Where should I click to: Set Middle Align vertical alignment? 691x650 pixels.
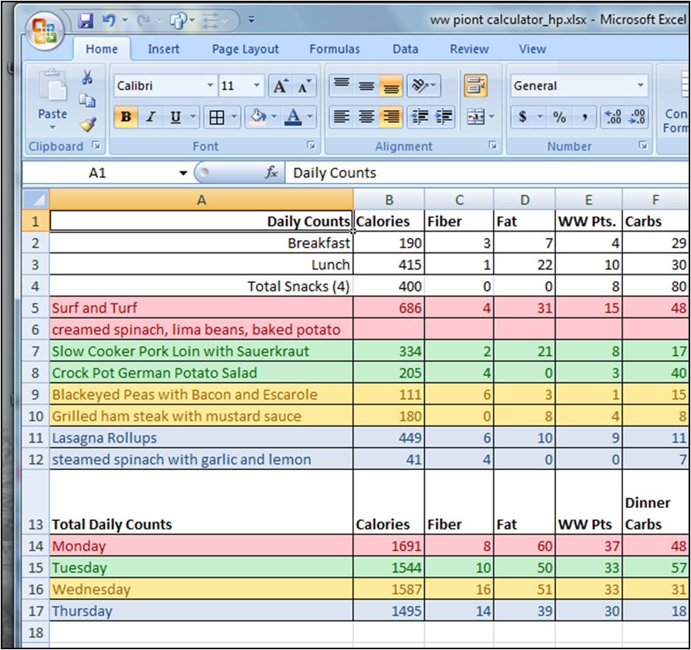(366, 86)
